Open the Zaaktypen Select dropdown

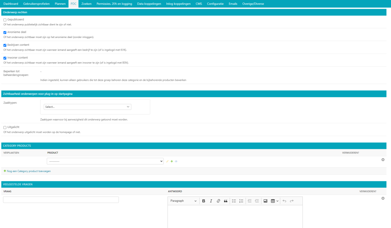87,107
